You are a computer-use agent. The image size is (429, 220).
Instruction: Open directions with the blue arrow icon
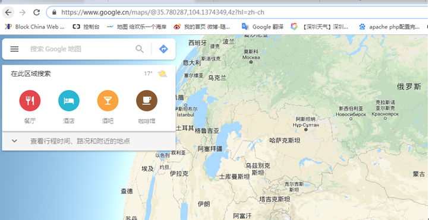pyautogui.click(x=163, y=49)
